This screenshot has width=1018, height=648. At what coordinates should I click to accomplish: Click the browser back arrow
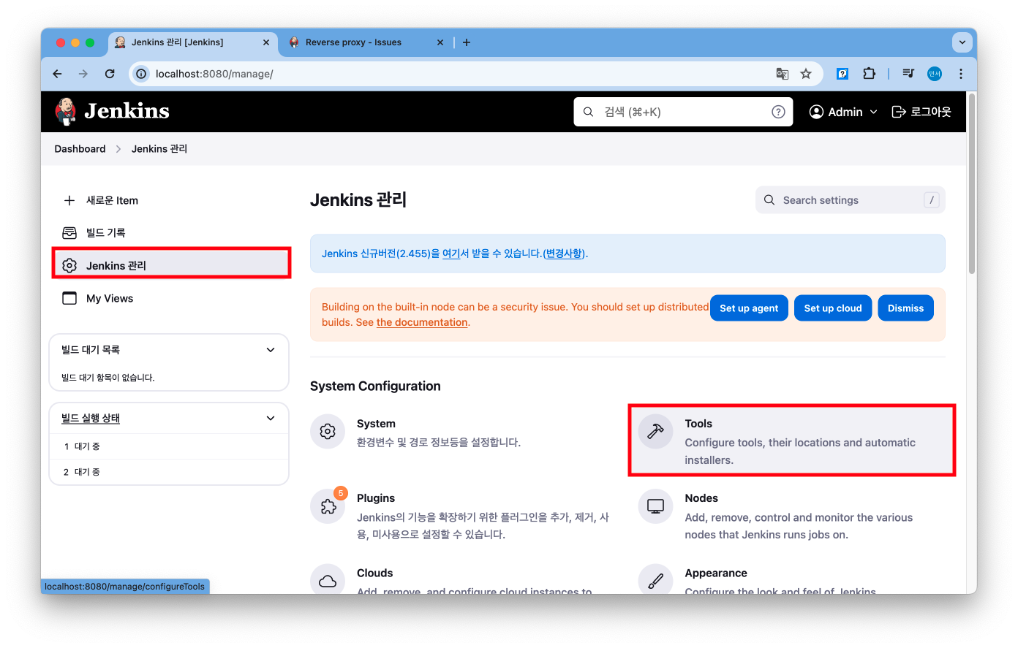pos(57,74)
